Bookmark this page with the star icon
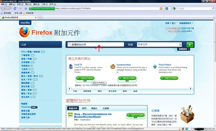The width and height of the screenshot is (216, 131). click(x=164, y=9)
